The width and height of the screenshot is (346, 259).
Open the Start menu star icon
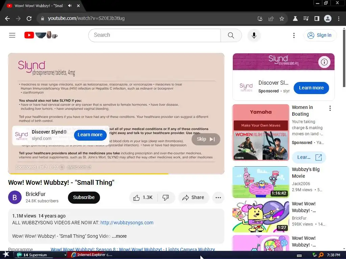(6, 255)
